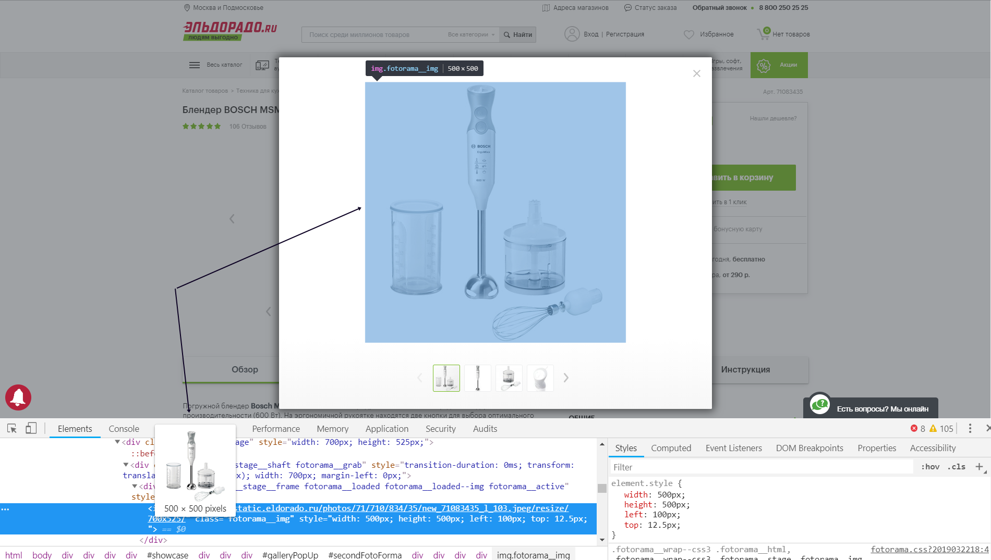Select the second gallery thumbnail
The width and height of the screenshot is (991, 560).
coord(478,378)
